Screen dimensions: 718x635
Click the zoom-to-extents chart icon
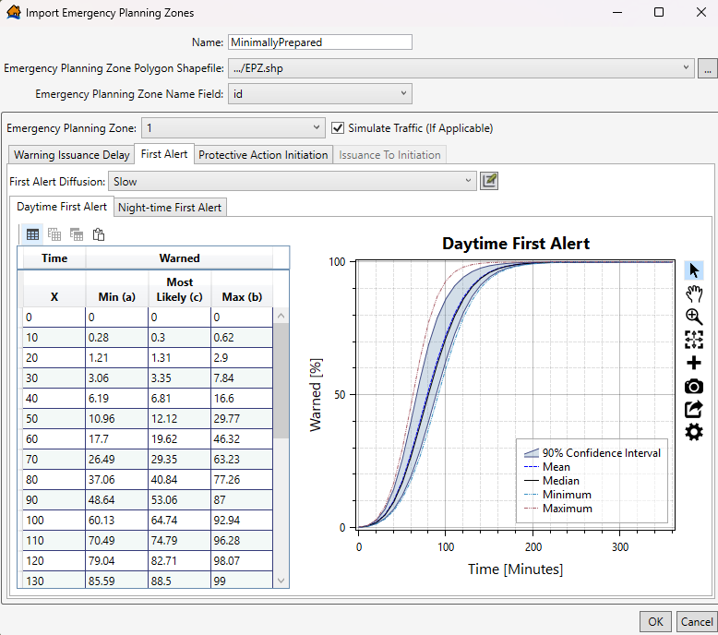click(x=693, y=340)
